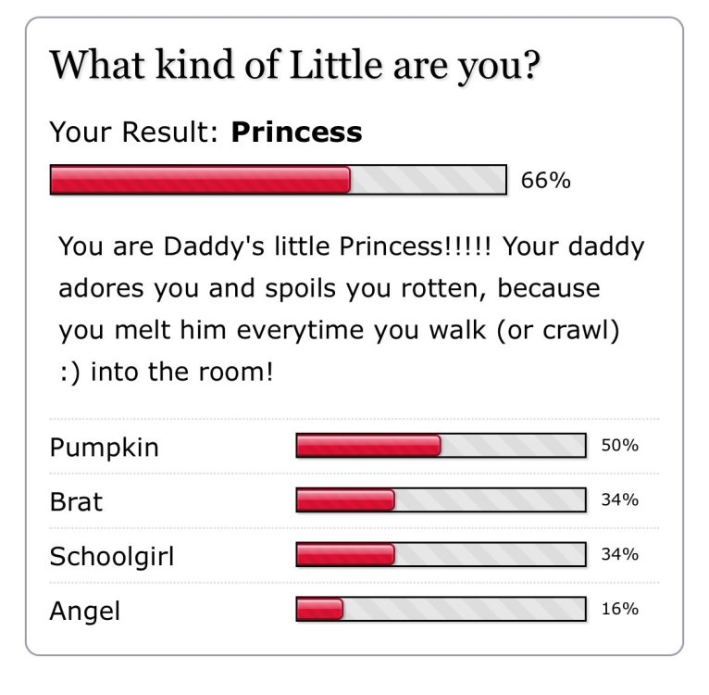Click the 50% percentage next to Pumpkin
709x695 pixels.
click(619, 445)
